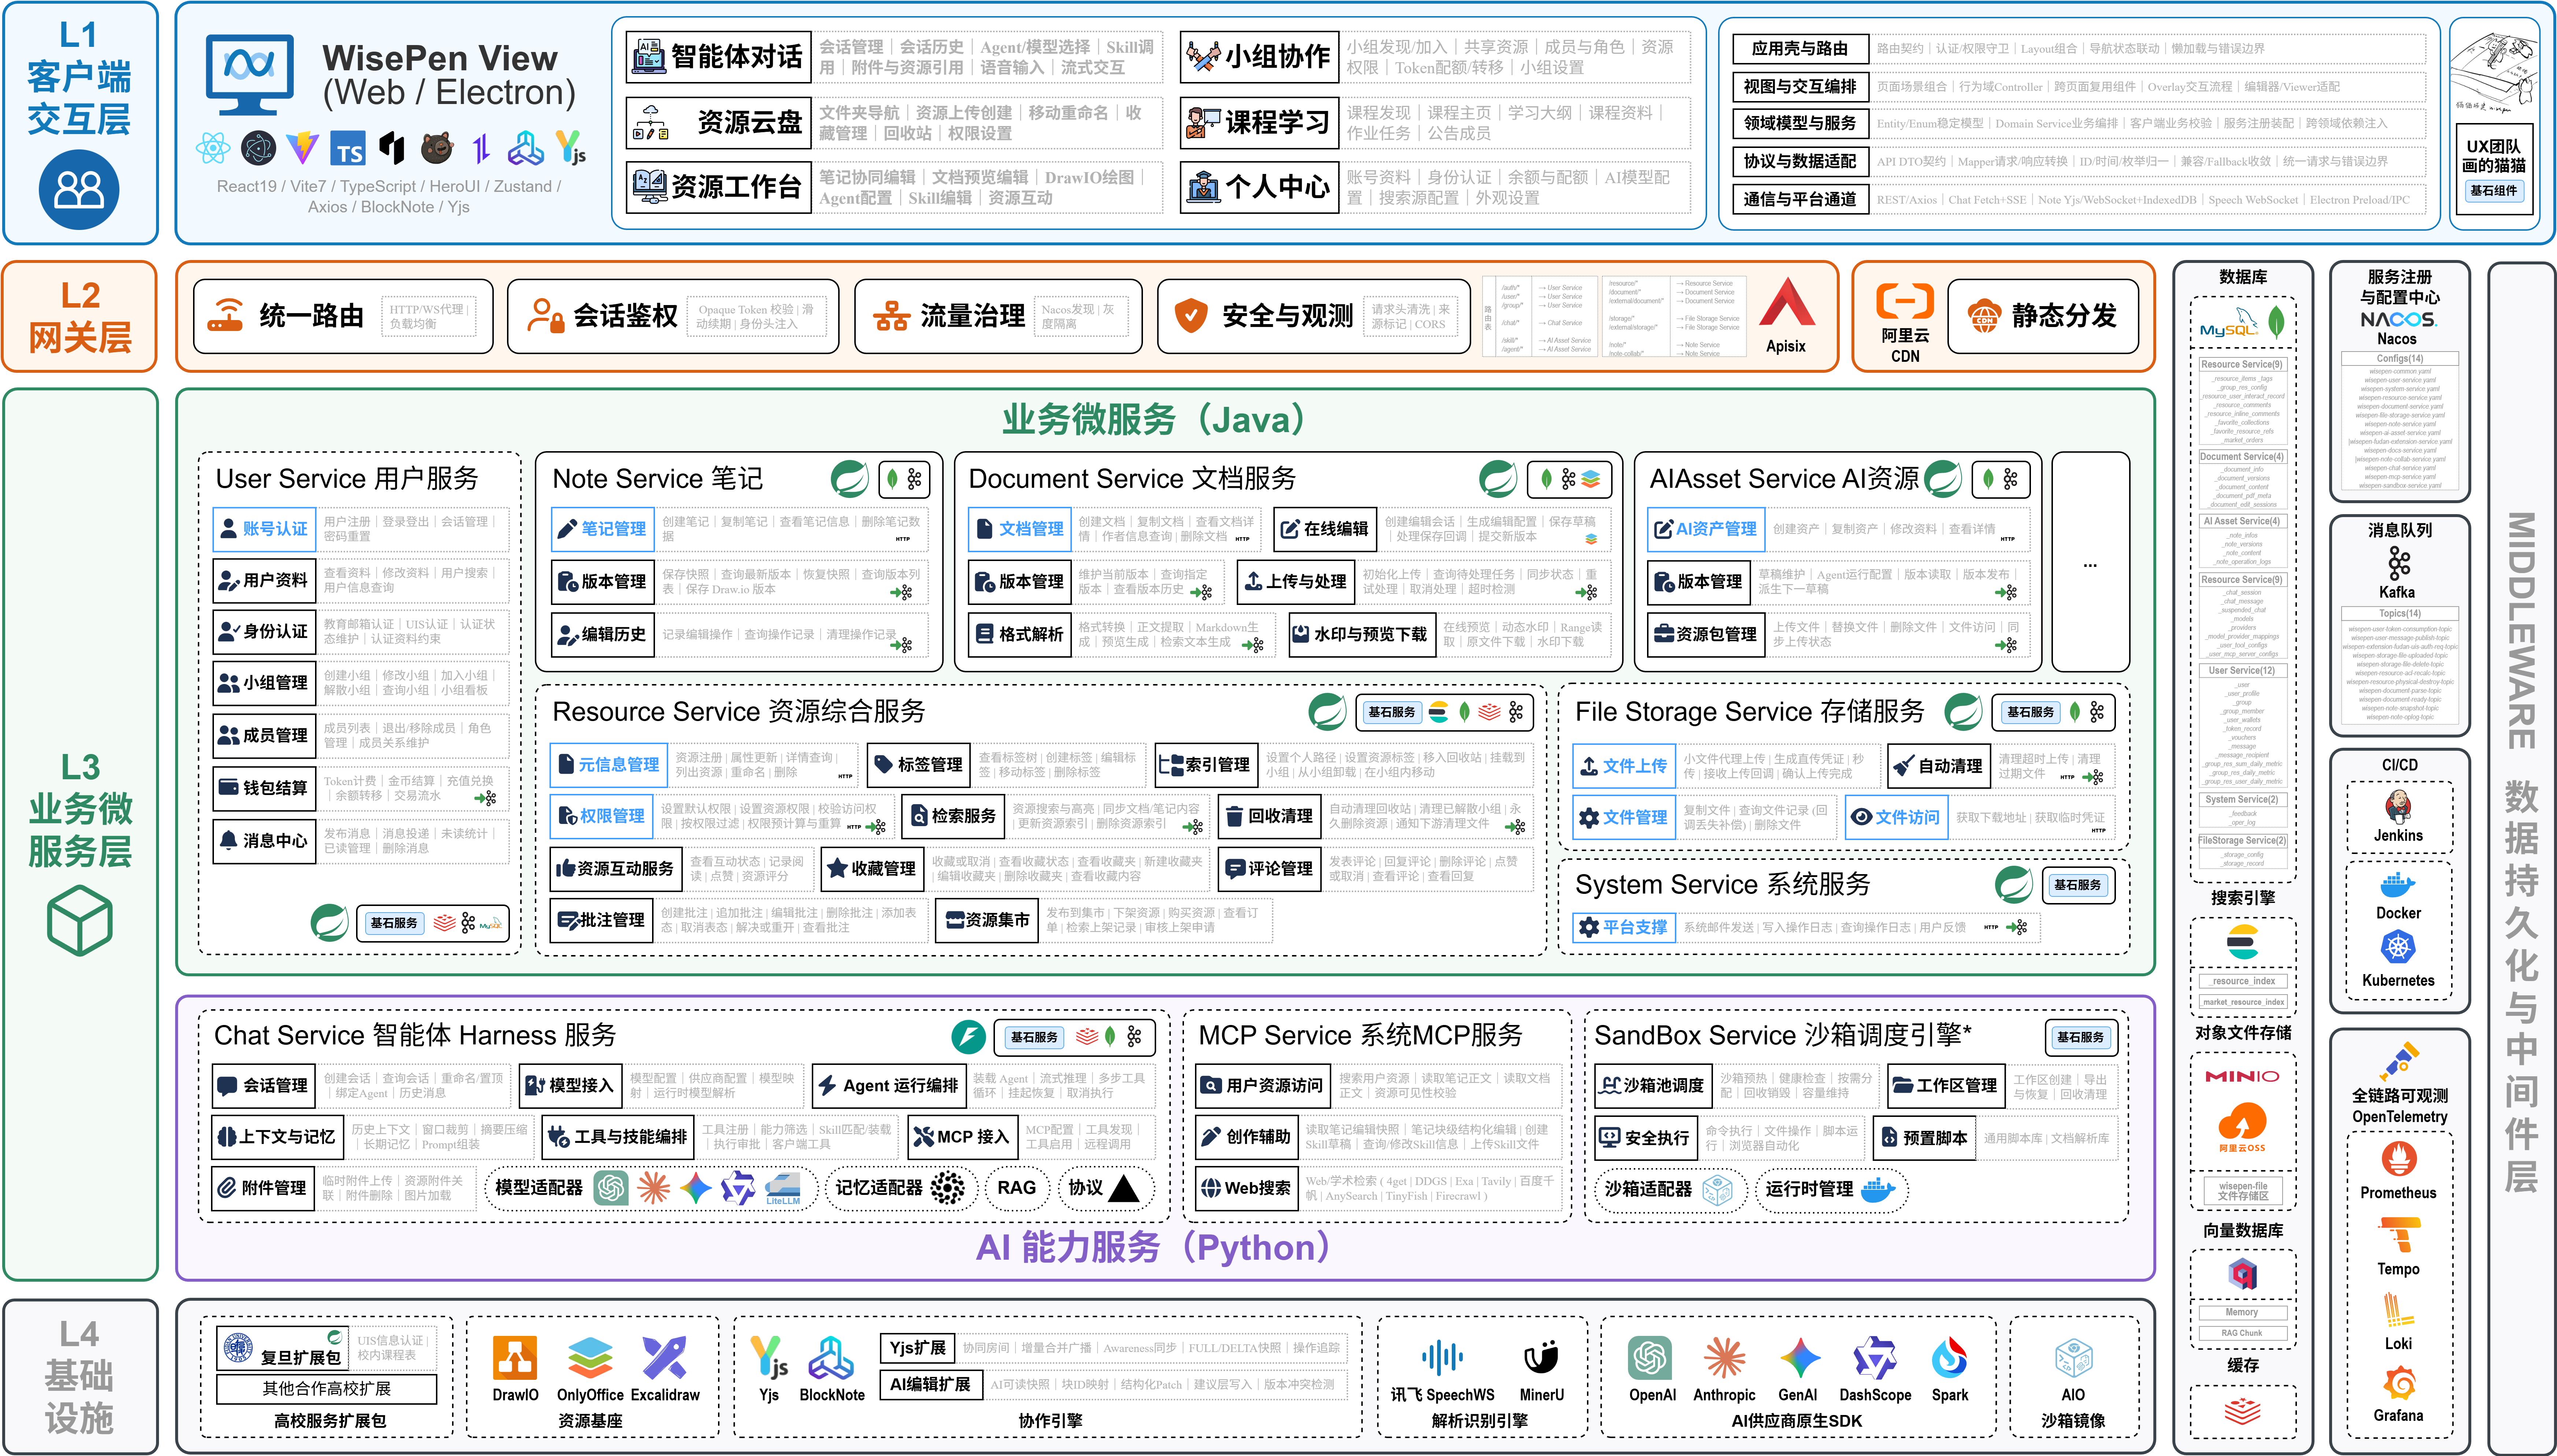The width and height of the screenshot is (2557, 1456).
Task: Click the Excalidraw icon
Action: tap(664, 1358)
